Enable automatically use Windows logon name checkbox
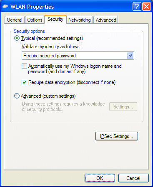Viewport: 153px width, 187px height. coord(24,66)
